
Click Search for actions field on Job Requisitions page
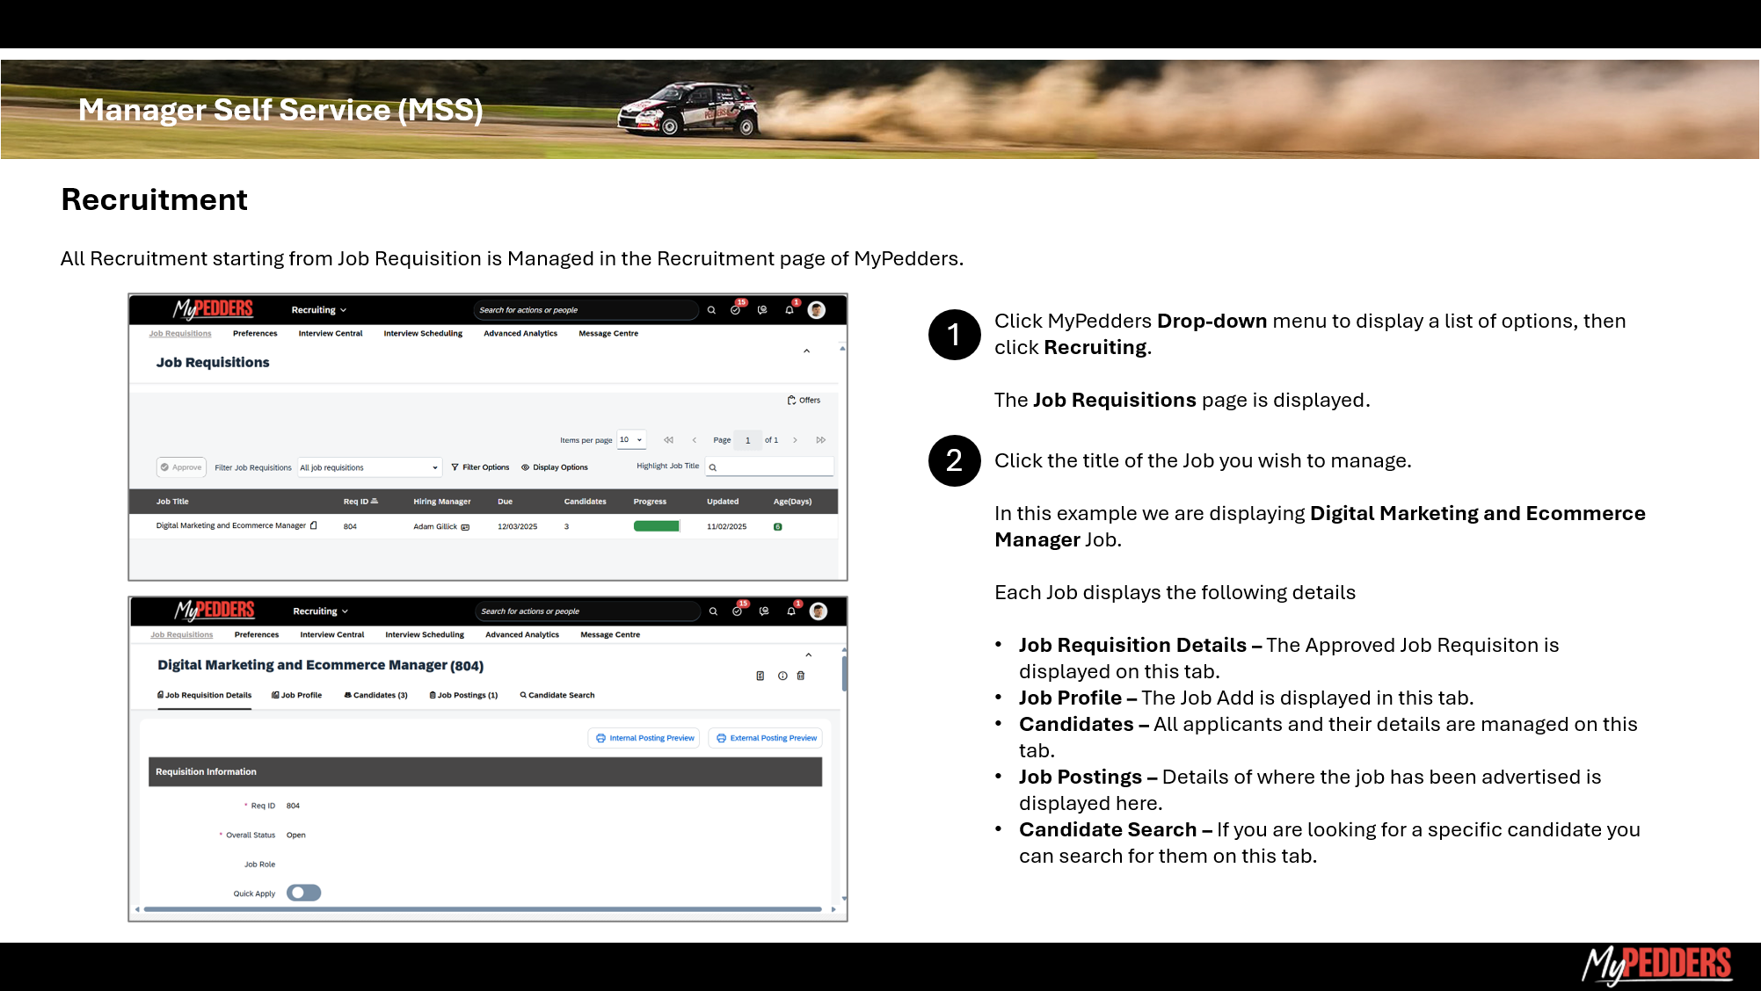tap(586, 310)
